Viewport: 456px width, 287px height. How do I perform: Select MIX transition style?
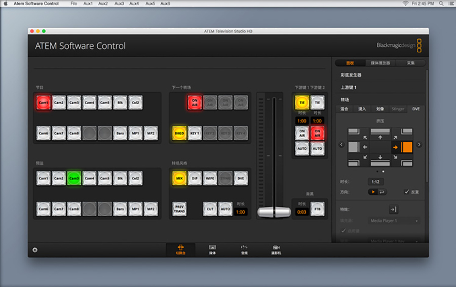pos(179,178)
